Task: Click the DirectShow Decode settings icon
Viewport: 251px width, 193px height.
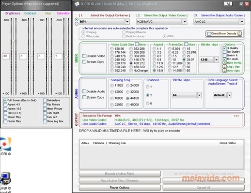Action: pyautogui.click(x=239, y=34)
